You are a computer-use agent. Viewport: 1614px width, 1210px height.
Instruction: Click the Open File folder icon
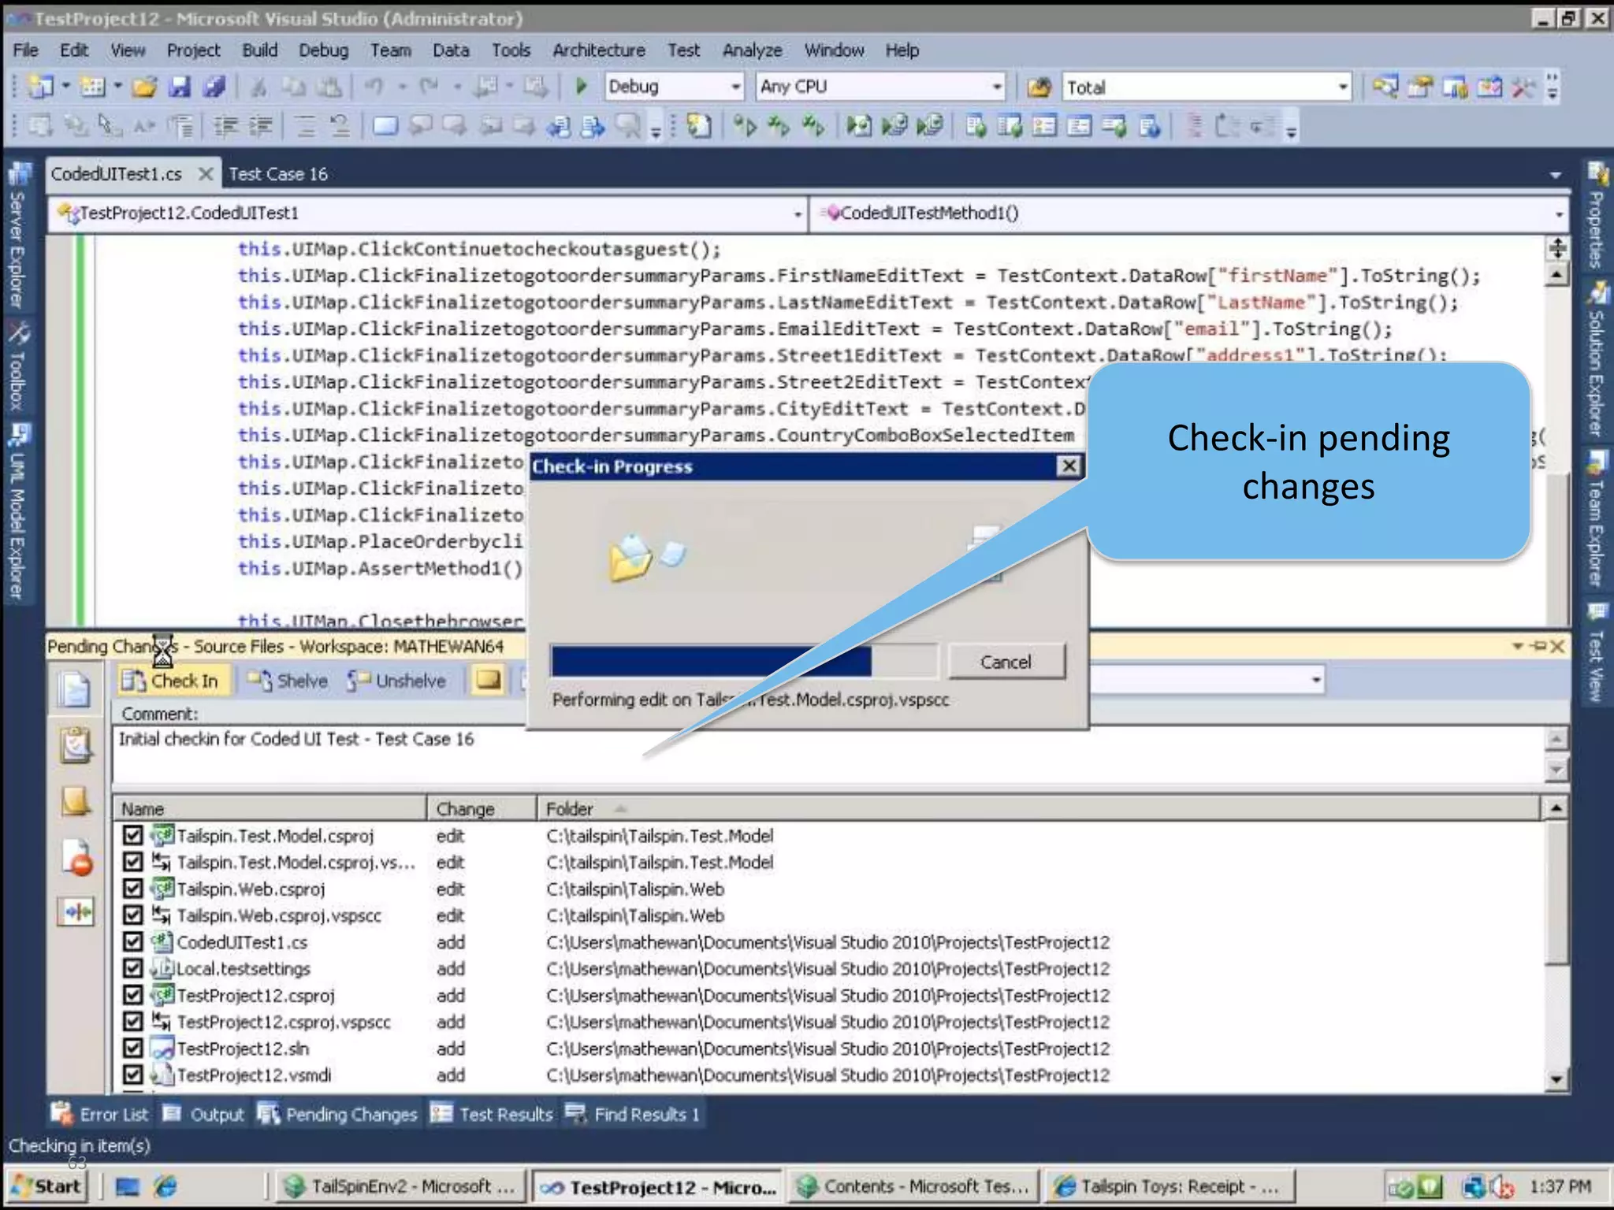click(144, 87)
